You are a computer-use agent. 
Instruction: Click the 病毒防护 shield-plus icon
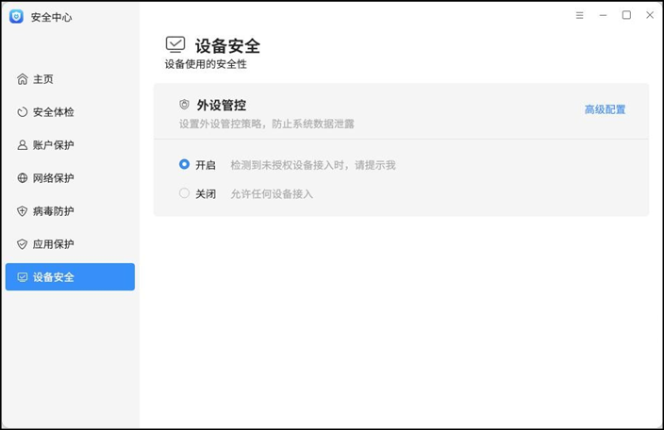click(x=23, y=211)
